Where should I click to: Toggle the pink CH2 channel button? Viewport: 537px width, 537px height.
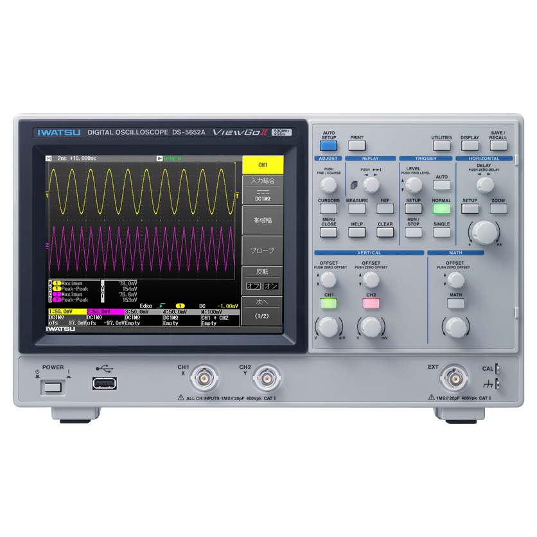coord(371,303)
